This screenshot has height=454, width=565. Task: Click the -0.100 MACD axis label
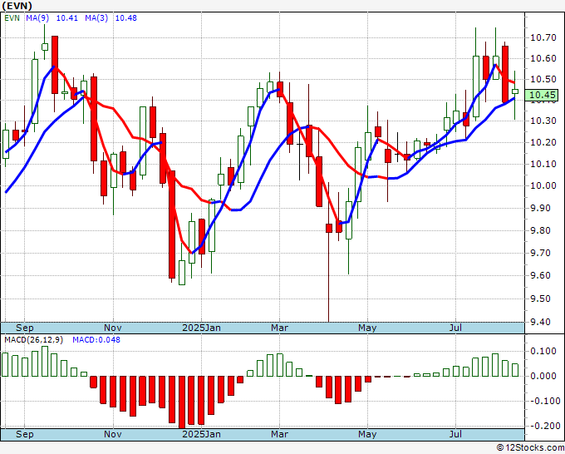(543, 401)
